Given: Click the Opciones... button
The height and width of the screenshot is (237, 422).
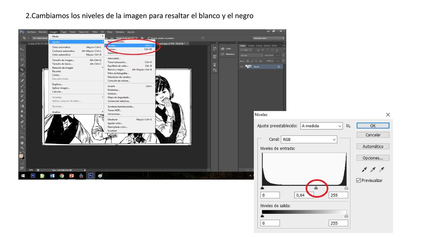Looking at the screenshot, I should (x=373, y=158).
